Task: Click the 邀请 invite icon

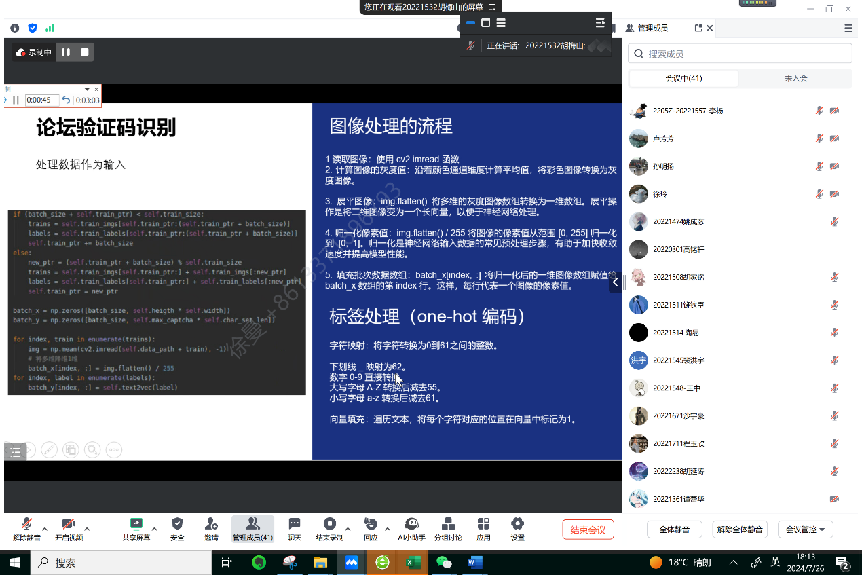Action: coord(211,529)
